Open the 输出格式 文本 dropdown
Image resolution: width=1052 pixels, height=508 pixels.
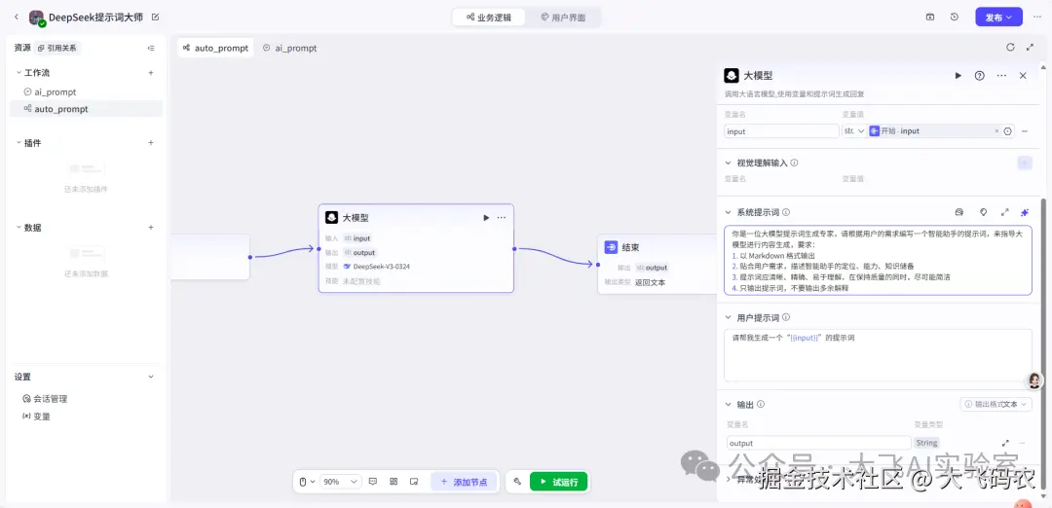pyautogui.click(x=996, y=405)
